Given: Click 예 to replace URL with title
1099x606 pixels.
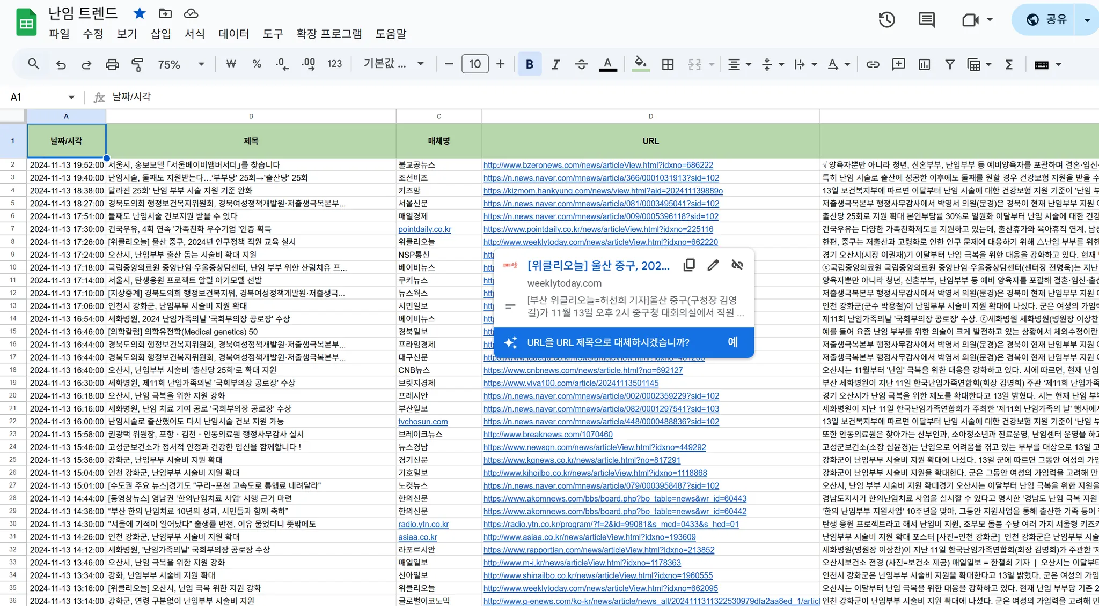Looking at the screenshot, I should [732, 342].
